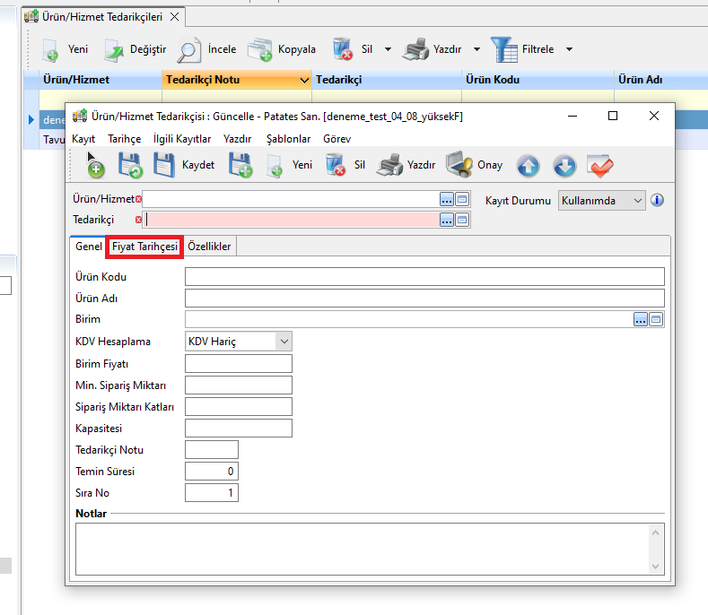Switch to the Fiyat Tarihçesi tab
Viewport: 708px width, 615px height.
[145, 247]
